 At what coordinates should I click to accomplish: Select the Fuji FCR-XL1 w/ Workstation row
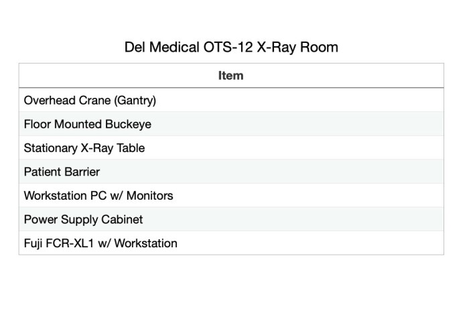tap(231, 243)
